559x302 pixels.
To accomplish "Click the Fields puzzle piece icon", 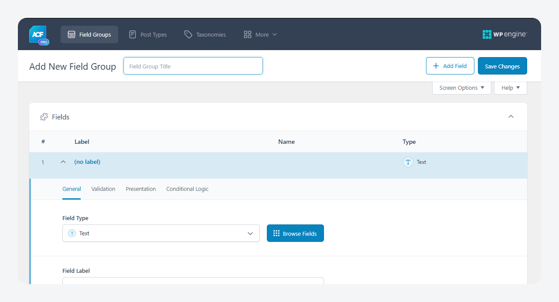I will (x=44, y=117).
